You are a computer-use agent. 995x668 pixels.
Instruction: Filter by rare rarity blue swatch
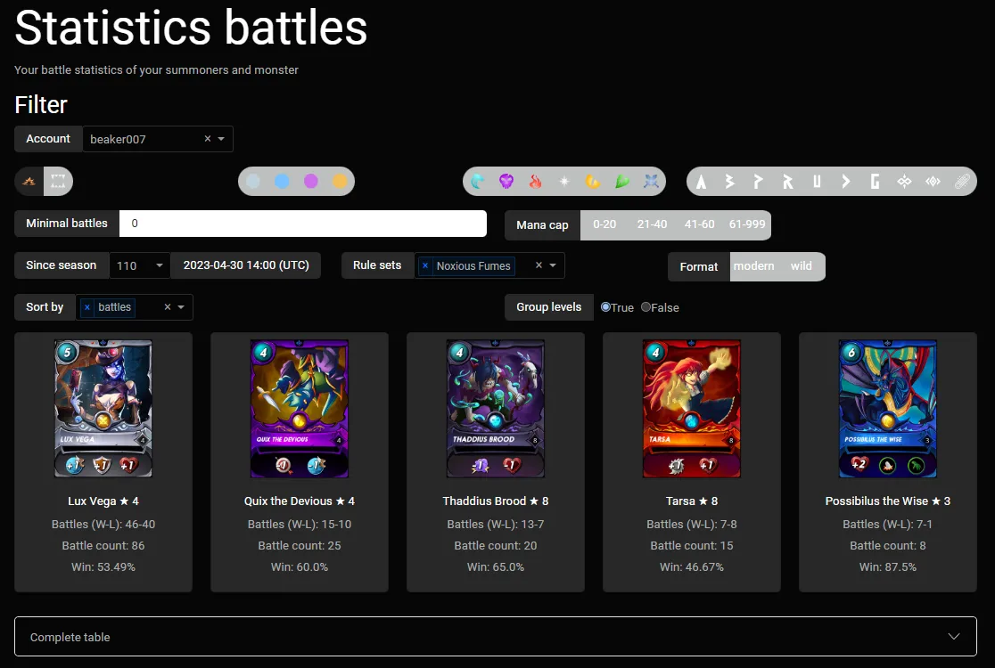pos(282,182)
